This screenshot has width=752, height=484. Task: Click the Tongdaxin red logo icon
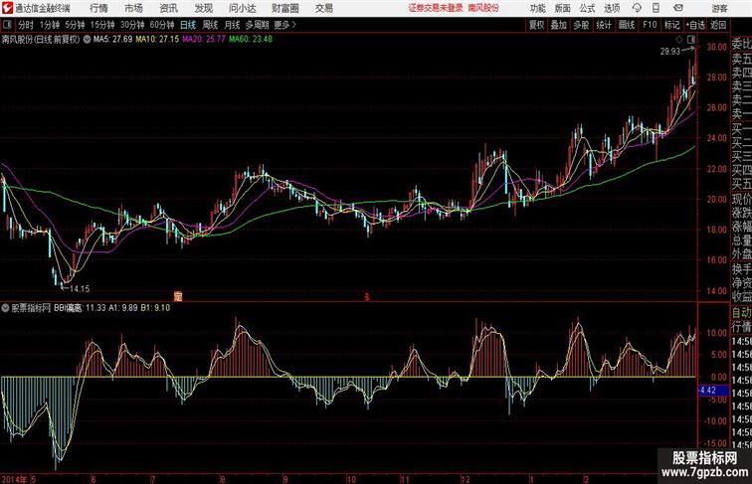[7, 8]
